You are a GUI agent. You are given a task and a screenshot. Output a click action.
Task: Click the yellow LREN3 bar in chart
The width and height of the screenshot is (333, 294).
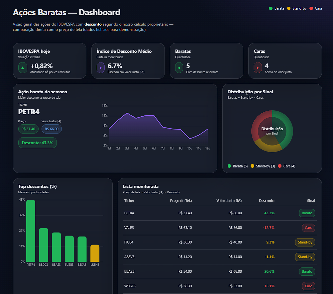[95, 253]
